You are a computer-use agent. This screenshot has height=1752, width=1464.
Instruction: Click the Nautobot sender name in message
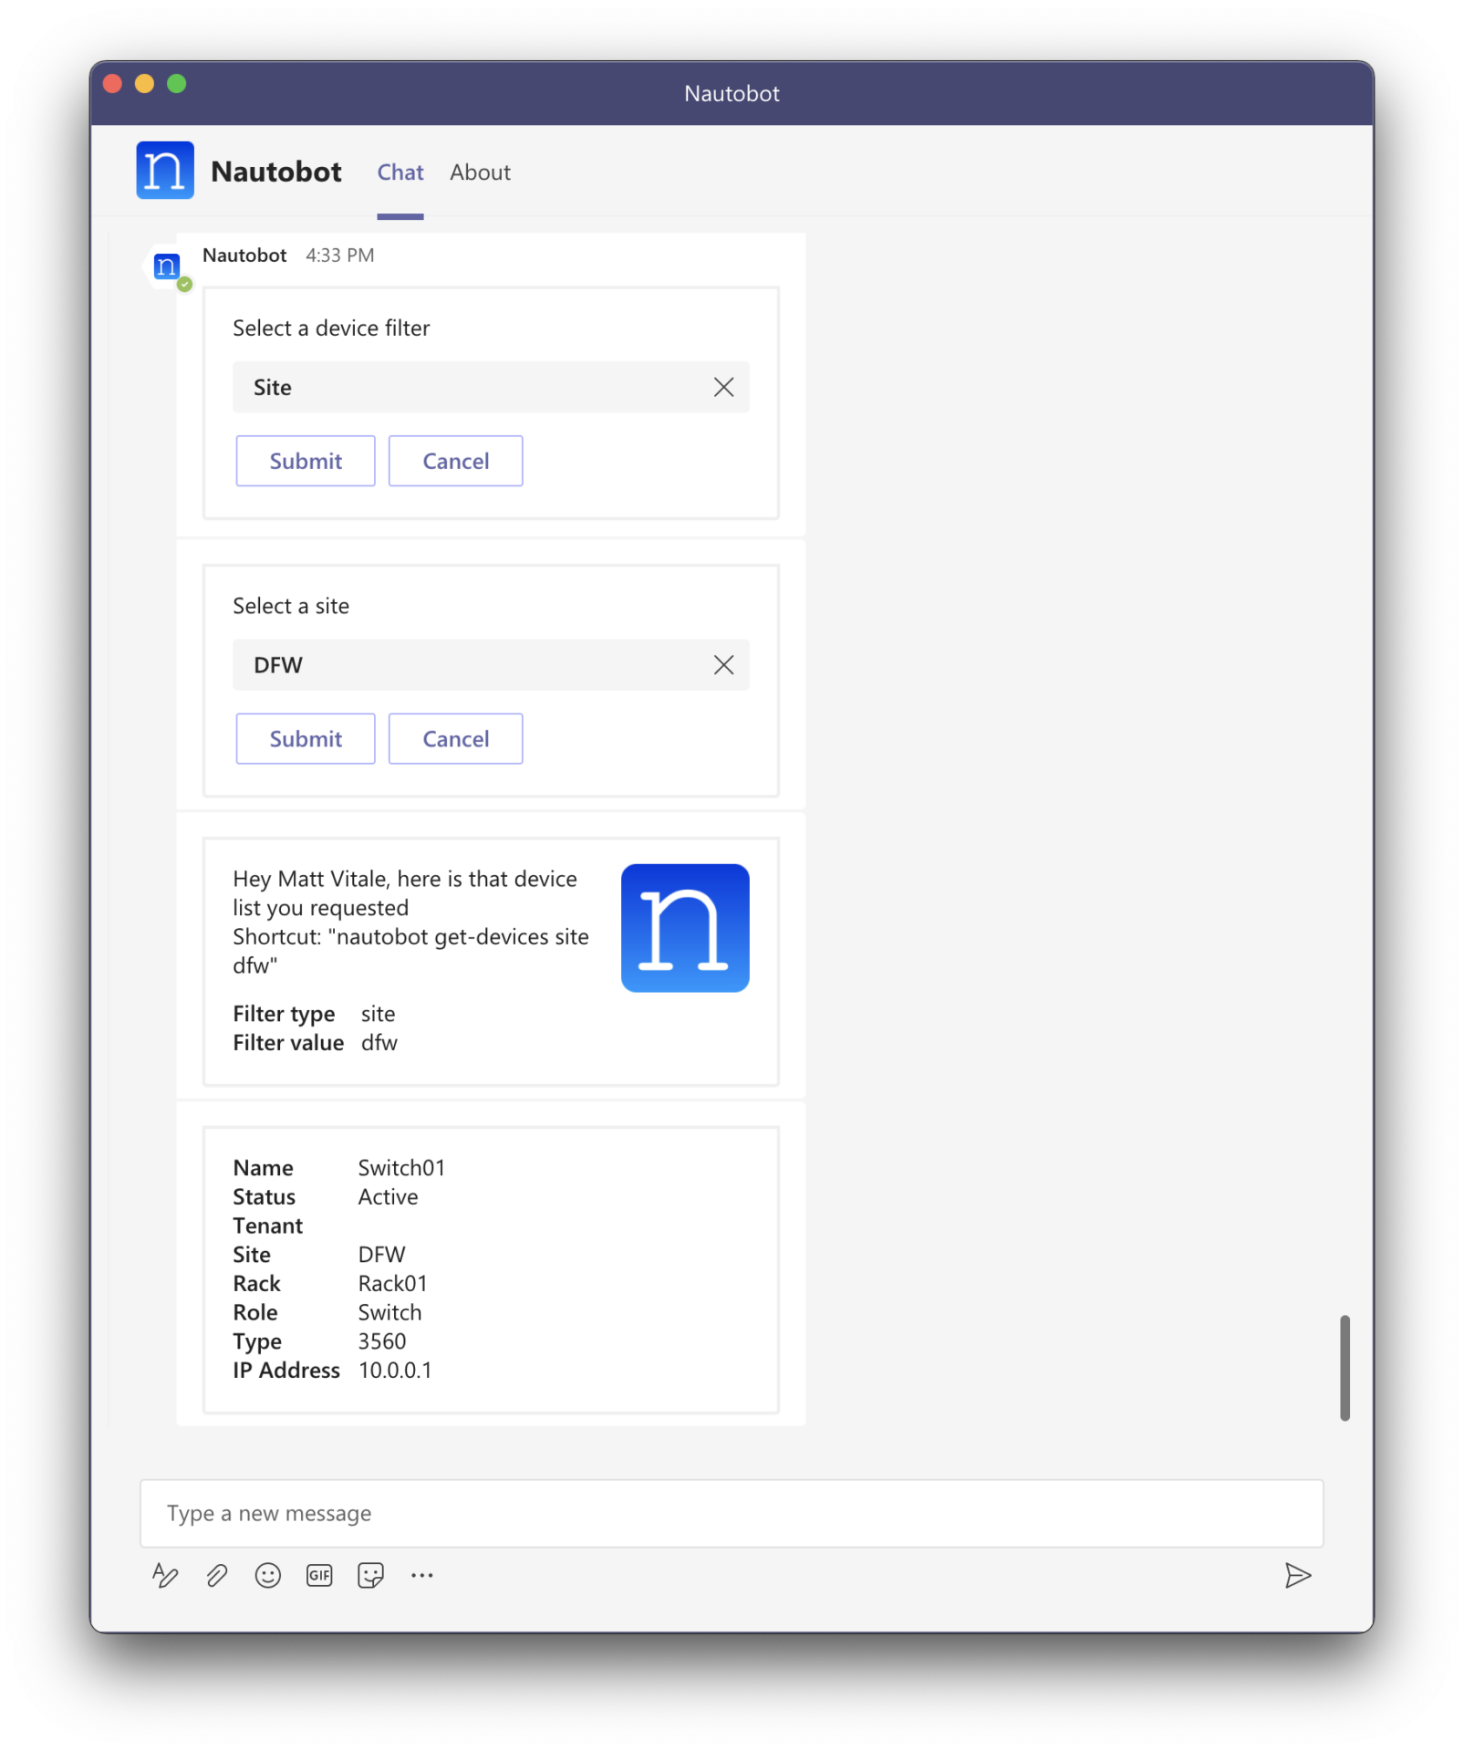click(244, 255)
